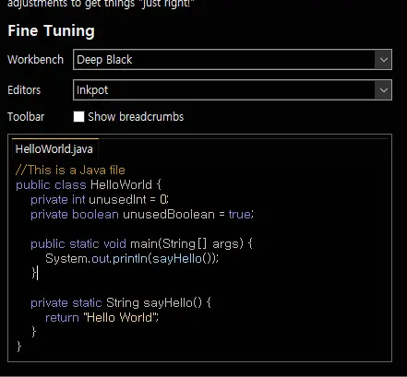Click the 'Show breadcrumbs' label text
Viewport: 407px width, 377px height.
pyautogui.click(x=136, y=117)
